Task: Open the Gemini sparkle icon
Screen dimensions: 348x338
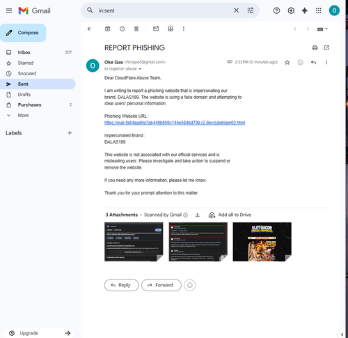Action: click(x=304, y=10)
